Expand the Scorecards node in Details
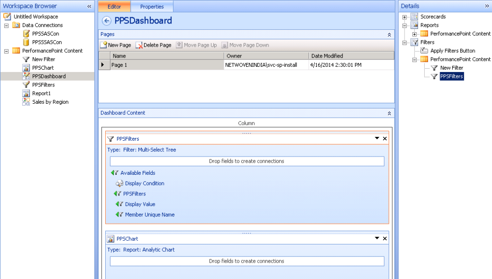 click(x=405, y=17)
